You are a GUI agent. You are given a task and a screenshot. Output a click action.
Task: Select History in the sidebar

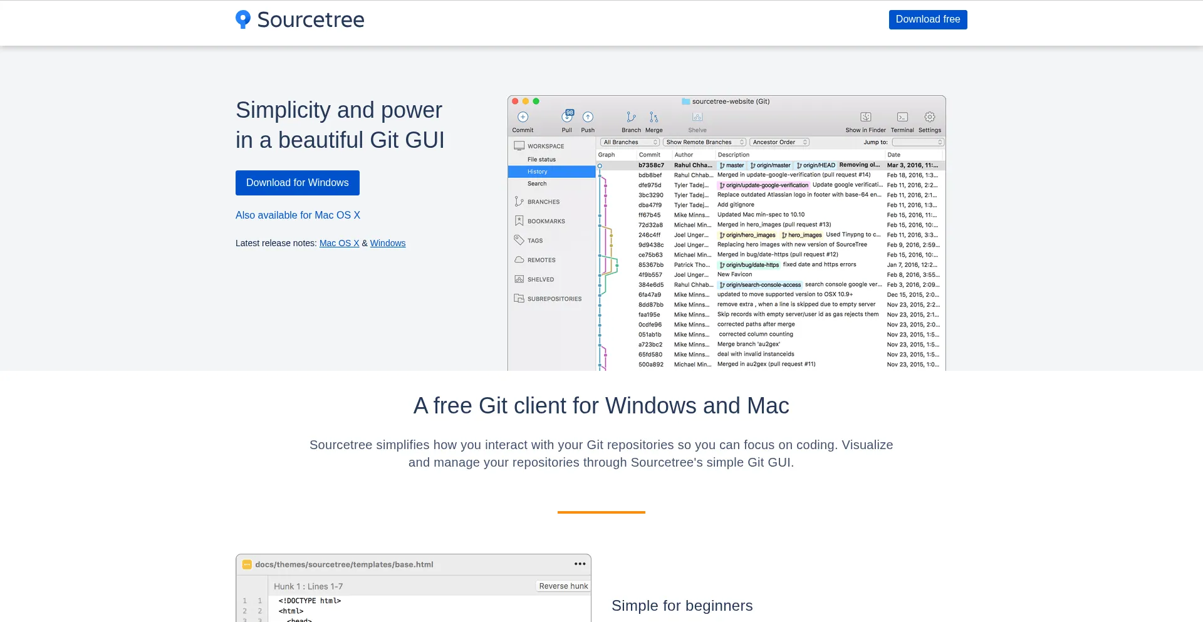pos(551,172)
